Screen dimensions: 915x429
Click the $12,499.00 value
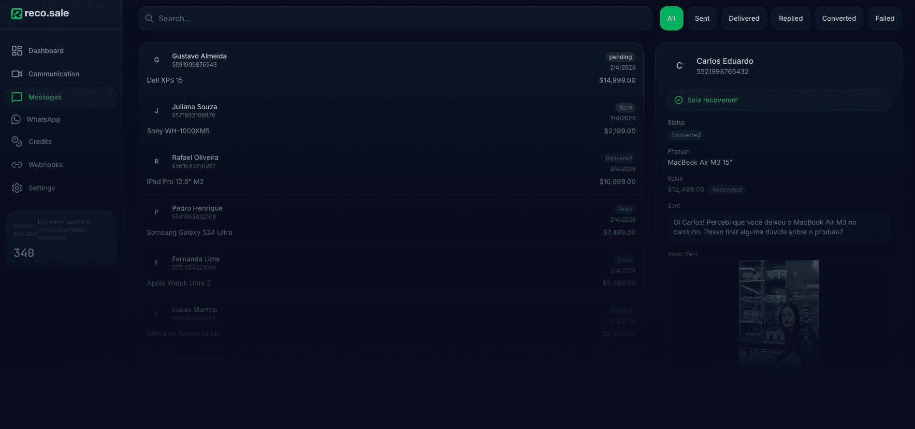coord(686,189)
